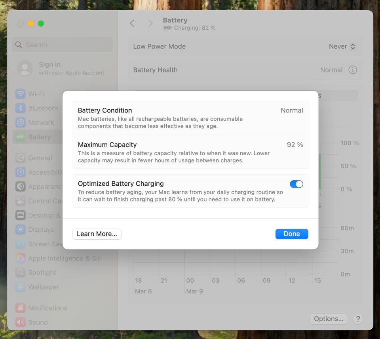
Task: Select Appearance icon in sidebar
Action: tap(20, 187)
